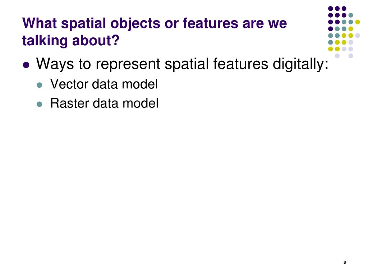
Task: Click the word "objects" in the title
Action: click(135, 24)
